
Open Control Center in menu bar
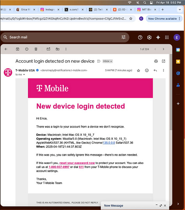tap(151, 3)
